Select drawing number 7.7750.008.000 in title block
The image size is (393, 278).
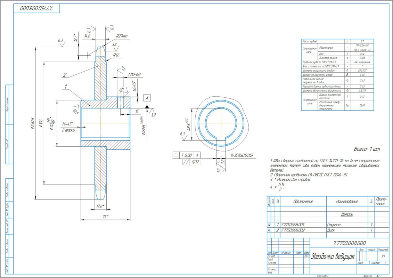tap(349, 243)
